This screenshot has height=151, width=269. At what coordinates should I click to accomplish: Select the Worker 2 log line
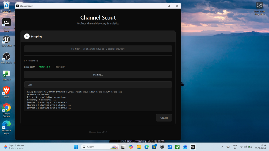49,105
